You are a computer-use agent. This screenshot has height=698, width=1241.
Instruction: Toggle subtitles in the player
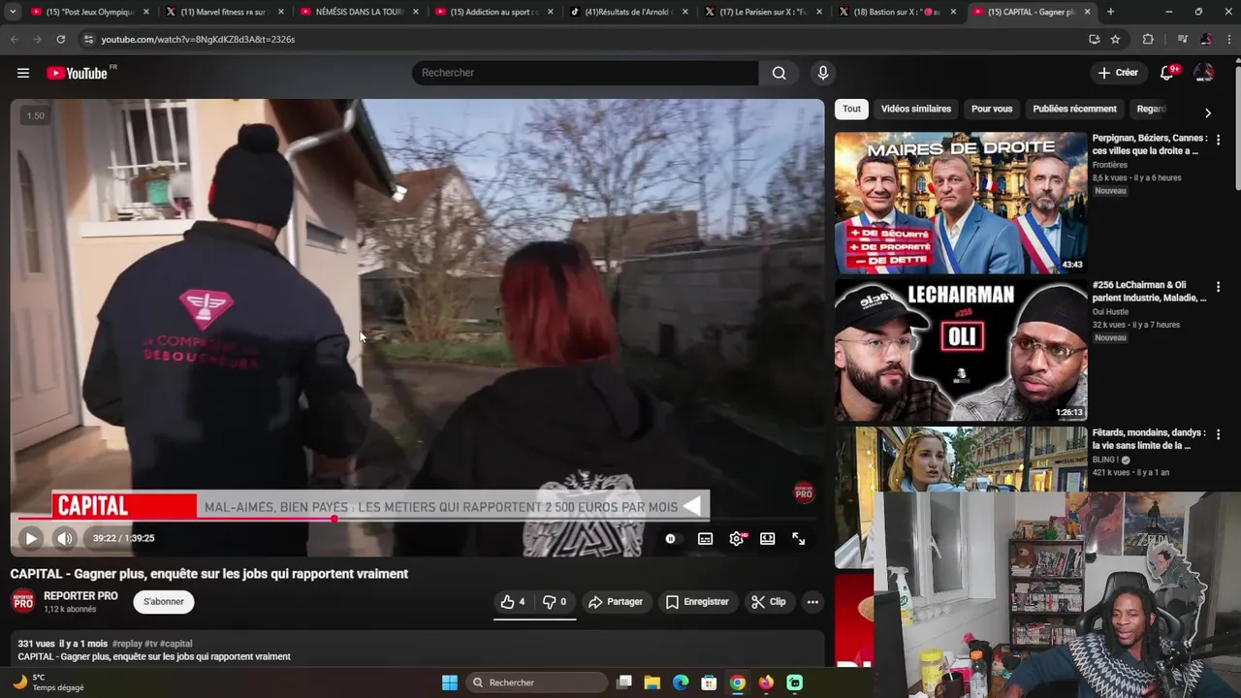pos(706,538)
